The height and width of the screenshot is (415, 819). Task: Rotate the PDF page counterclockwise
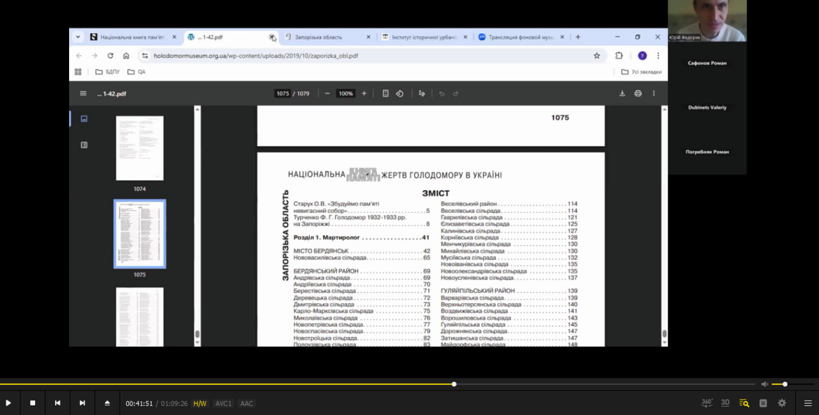(400, 93)
